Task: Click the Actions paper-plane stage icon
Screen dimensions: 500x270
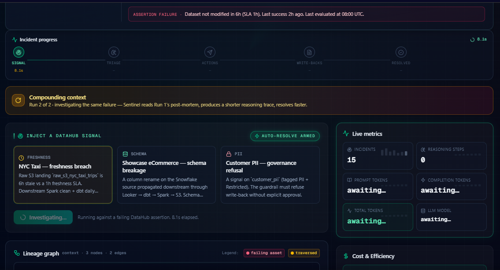Action: coord(210,52)
